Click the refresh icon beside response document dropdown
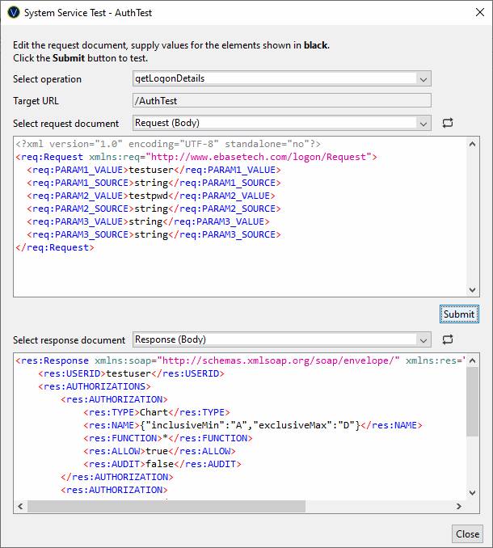This screenshot has height=548, width=493. [448, 340]
